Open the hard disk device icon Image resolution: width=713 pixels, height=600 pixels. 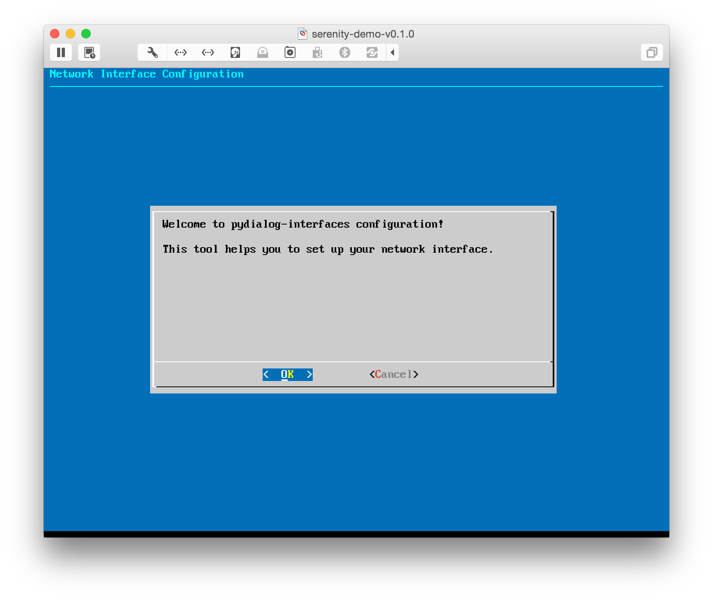(x=235, y=52)
